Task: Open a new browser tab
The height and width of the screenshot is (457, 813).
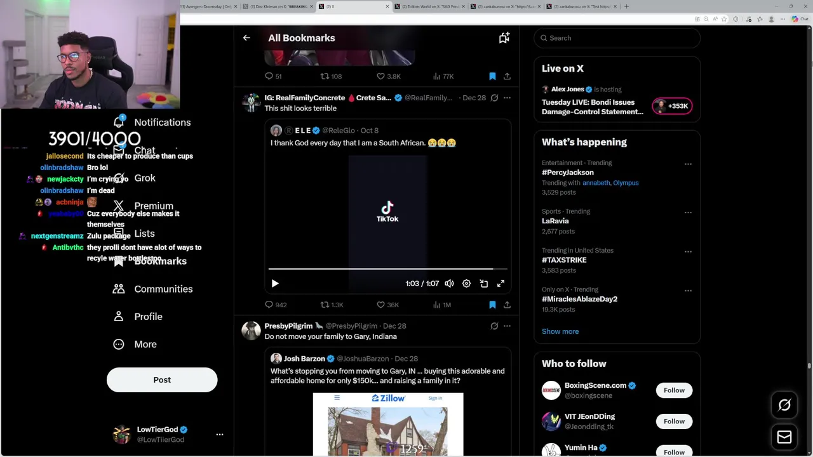Action: [626, 6]
